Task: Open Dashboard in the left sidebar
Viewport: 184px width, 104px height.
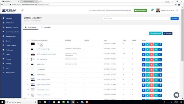Action: click(x=9, y=18)
